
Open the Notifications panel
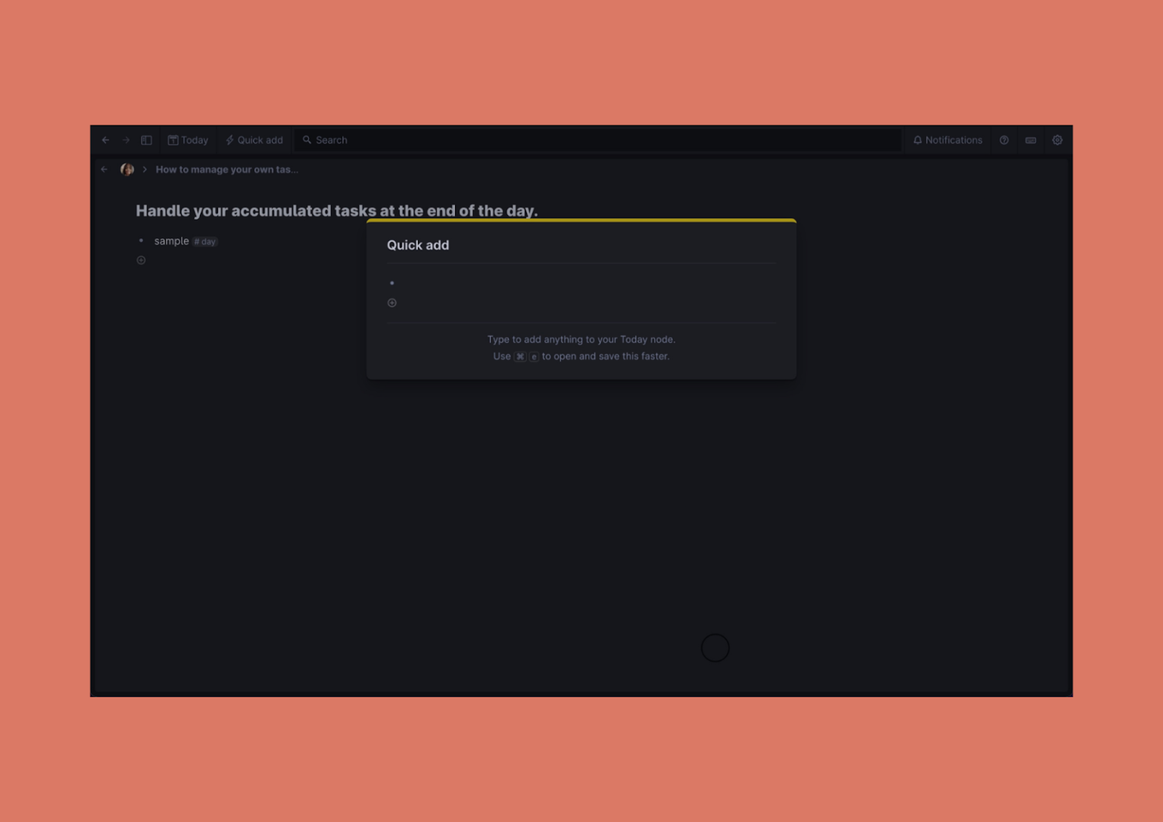tap(947, 140)
